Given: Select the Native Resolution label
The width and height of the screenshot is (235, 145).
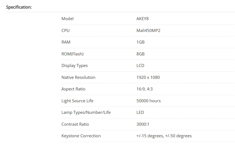Looking at the screenshot, I should click(x=78, y=77).
